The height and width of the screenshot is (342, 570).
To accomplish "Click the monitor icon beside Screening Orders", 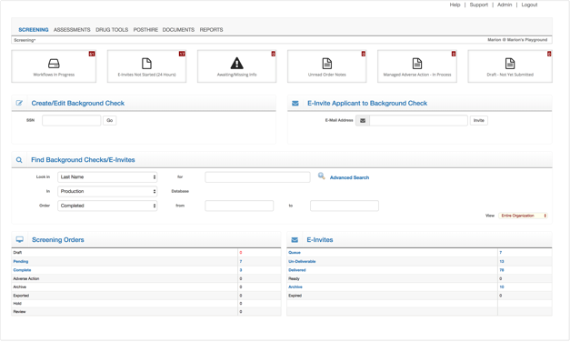I will 20,239.
